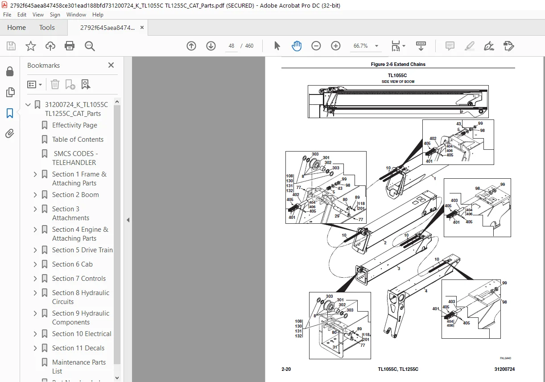Activate the hand pan tool

click(x=297, y=46)
